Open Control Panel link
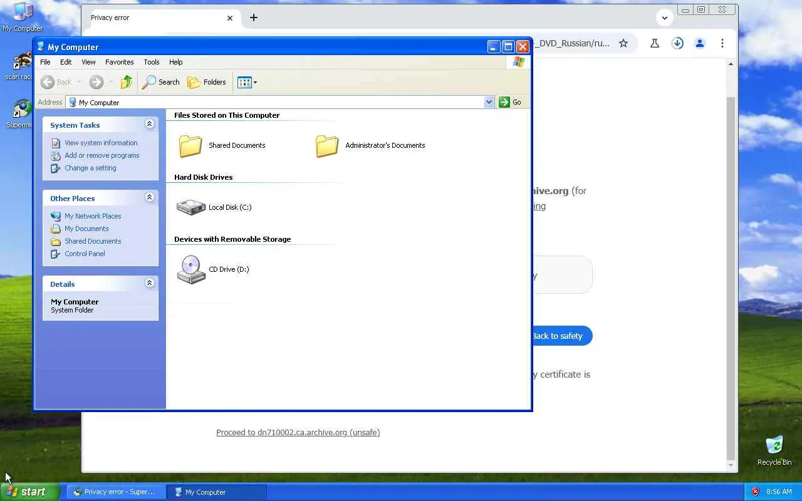Viewport: 802px width, 501px height. click(85, 254)
